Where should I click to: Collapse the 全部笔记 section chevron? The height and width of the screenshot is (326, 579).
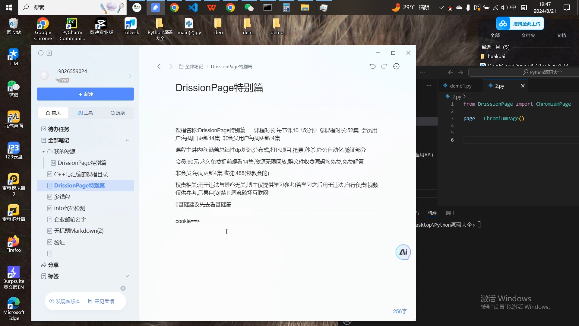(x=127, y=140)
